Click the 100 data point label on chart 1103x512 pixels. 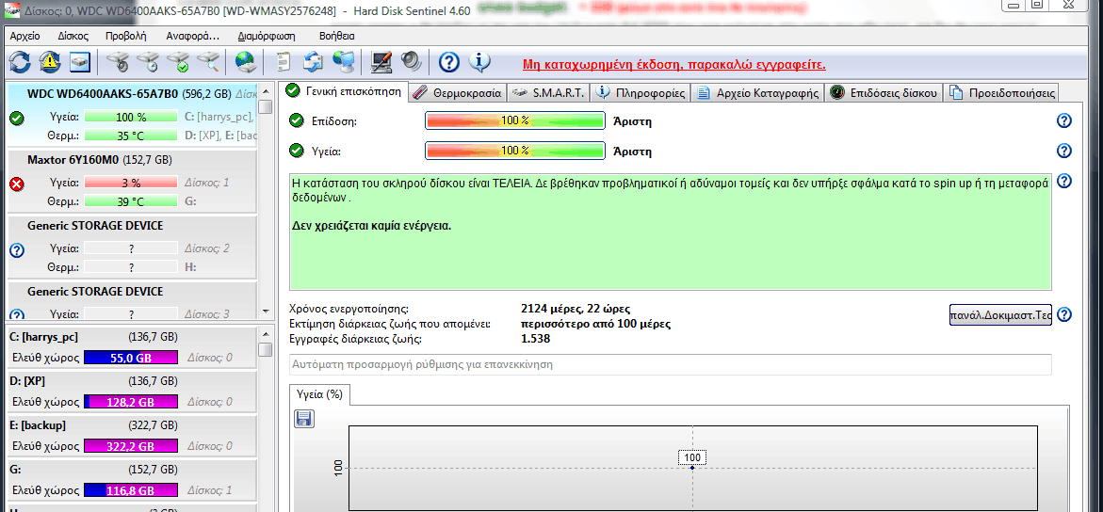[692, 457]
